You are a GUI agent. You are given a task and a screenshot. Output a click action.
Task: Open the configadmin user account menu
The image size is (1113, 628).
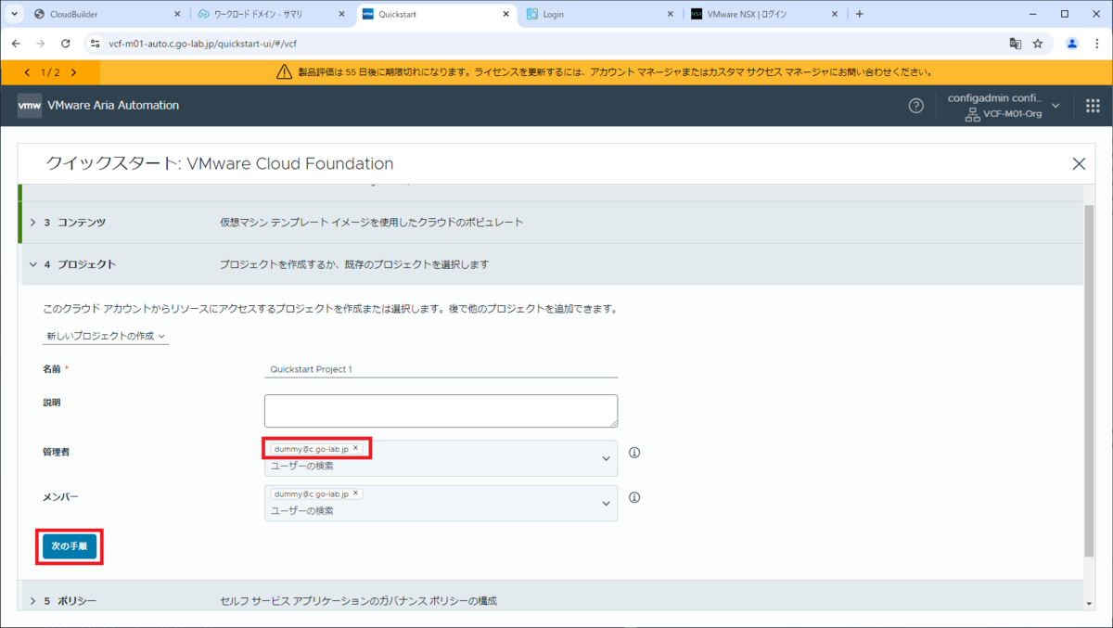(1005, 106)
